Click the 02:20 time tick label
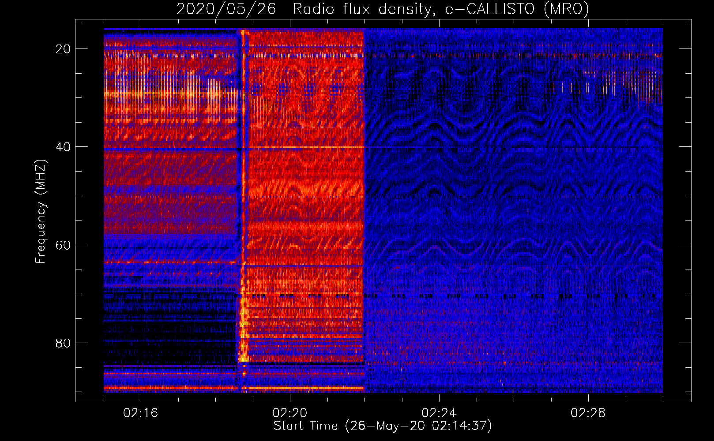The height and width of the screenshot is (441, 714). coord(290,413)
